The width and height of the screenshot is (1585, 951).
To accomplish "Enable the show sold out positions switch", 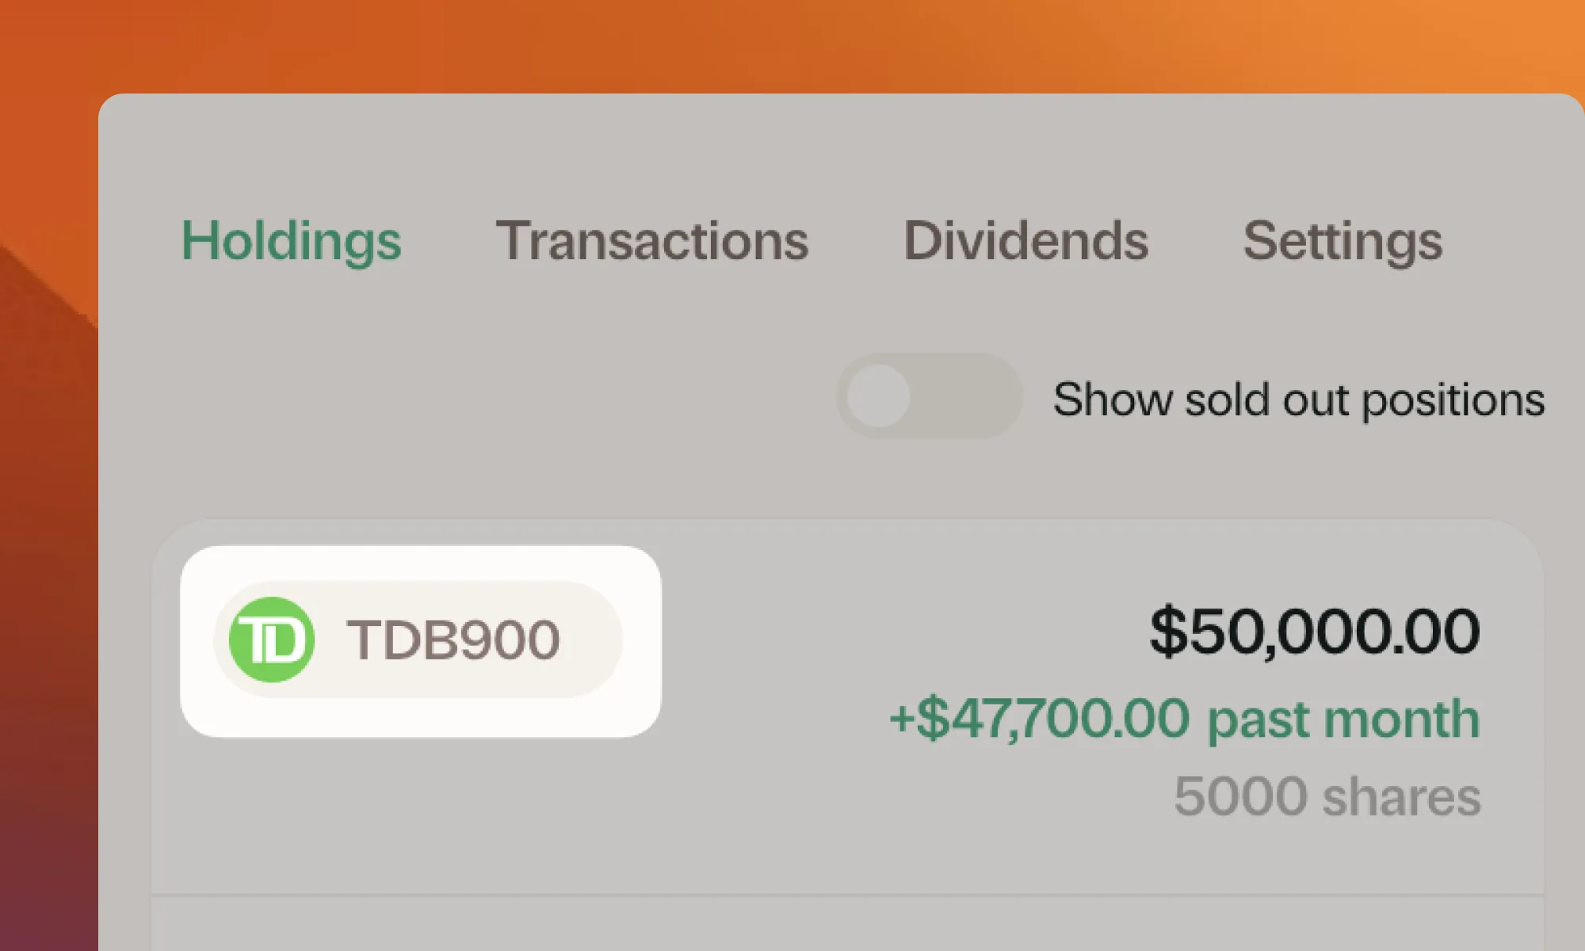I will [x=929, y=396].
